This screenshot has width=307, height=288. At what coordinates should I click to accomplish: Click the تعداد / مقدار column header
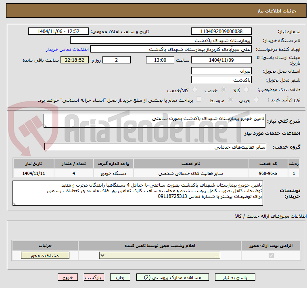click(73, 164)
